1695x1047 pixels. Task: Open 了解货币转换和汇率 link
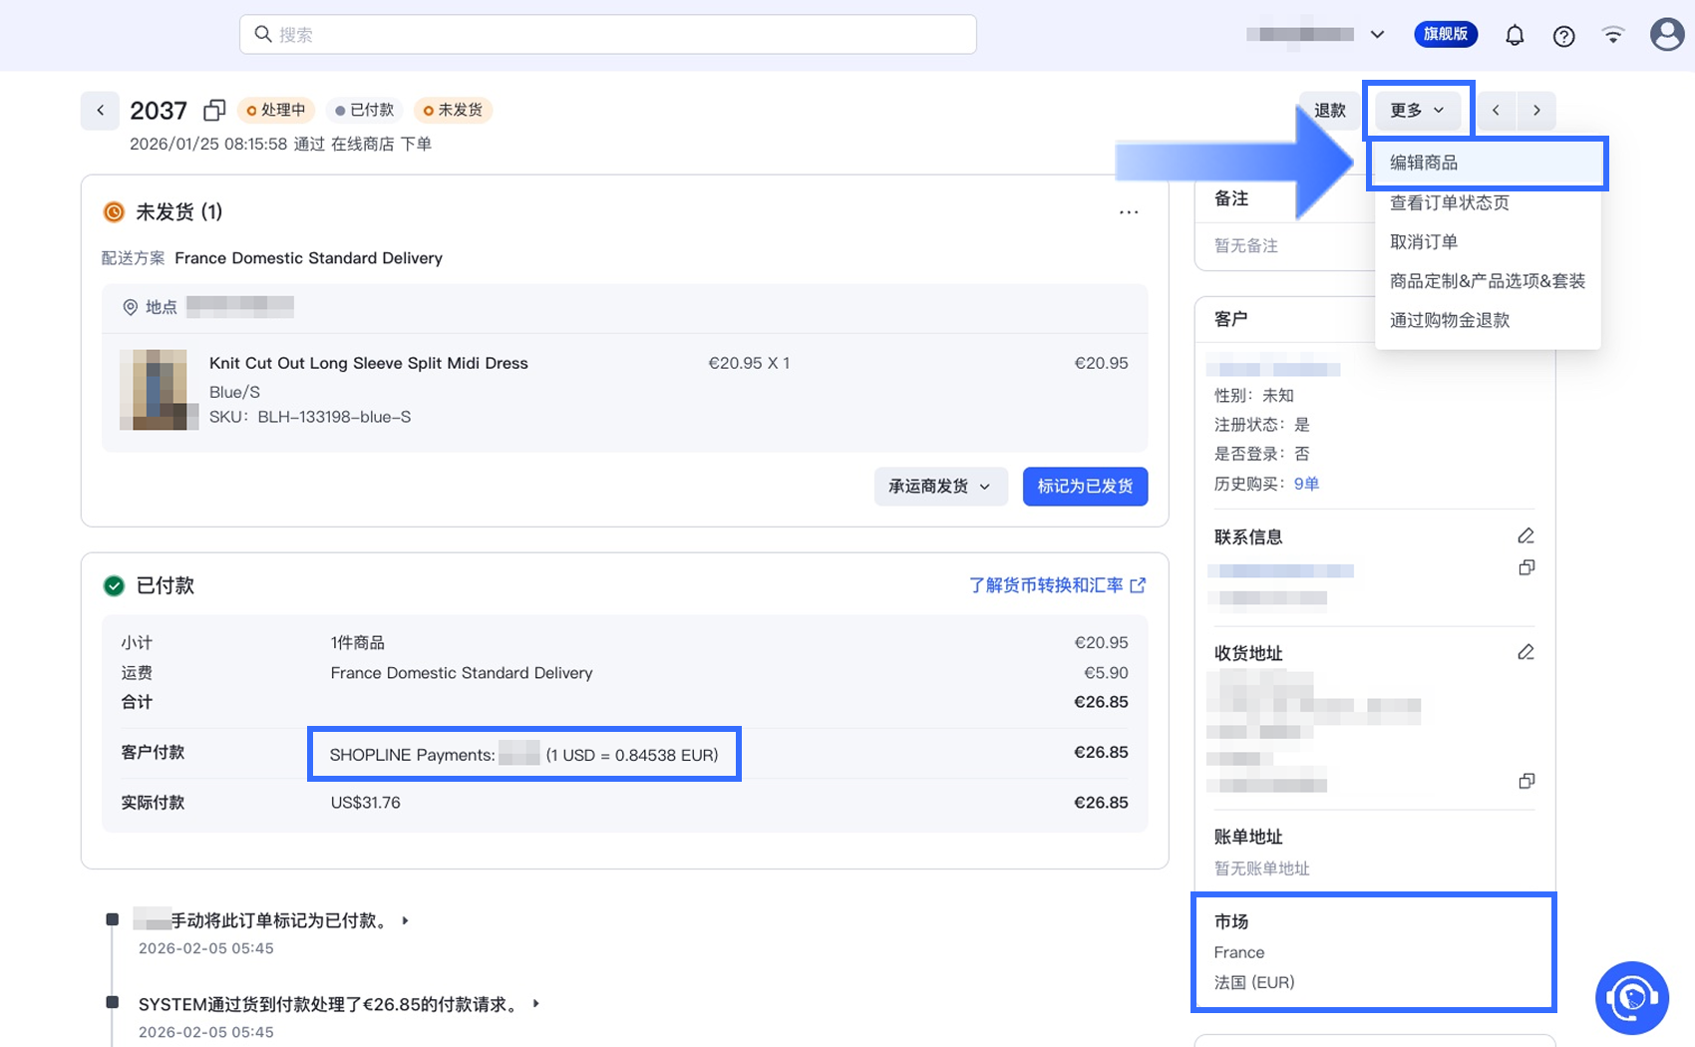1057,585
